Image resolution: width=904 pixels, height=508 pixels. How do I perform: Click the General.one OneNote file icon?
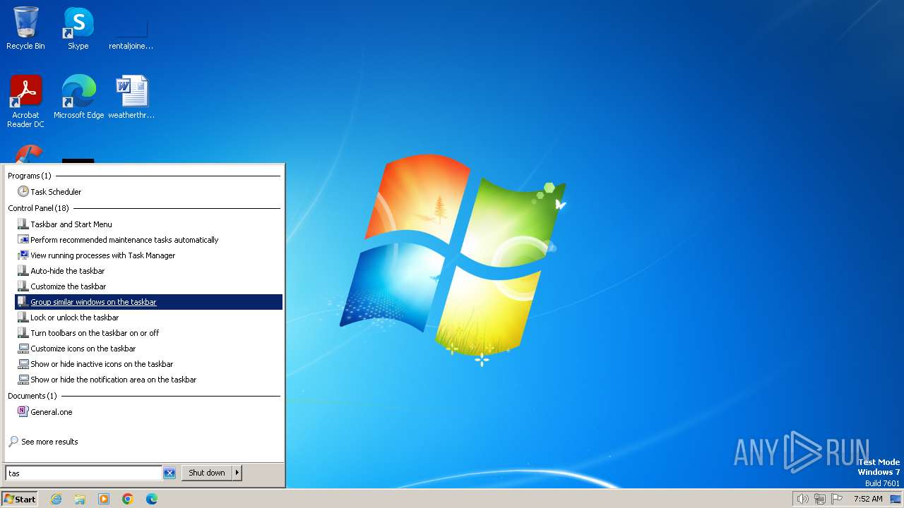pyautogui.click(x=23, y=412)
